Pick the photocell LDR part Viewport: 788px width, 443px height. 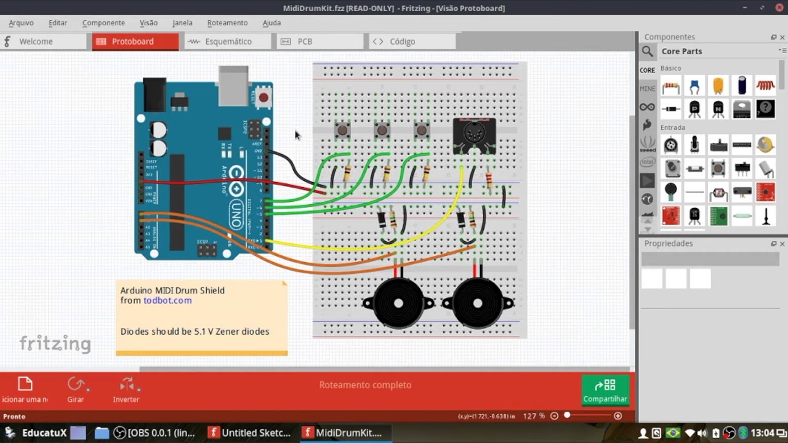(x=718, y=193)
